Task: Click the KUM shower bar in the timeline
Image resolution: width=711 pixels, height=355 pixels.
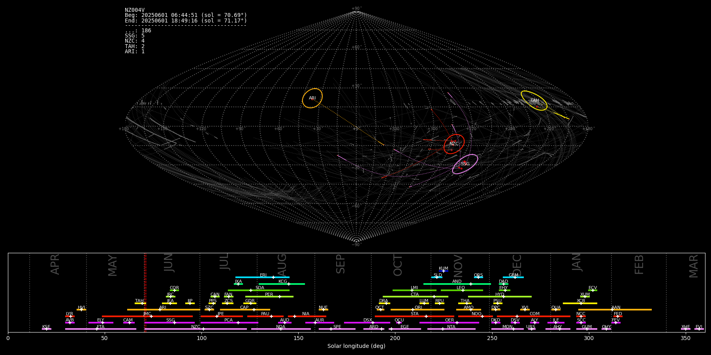Action: [x=444, y=271]
